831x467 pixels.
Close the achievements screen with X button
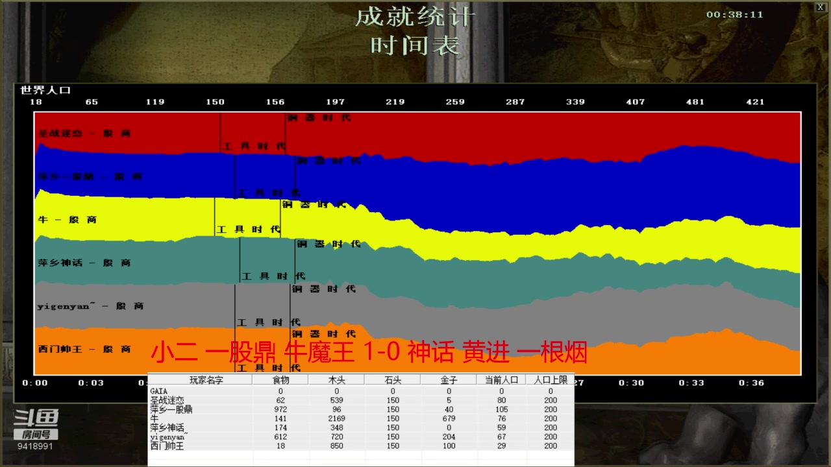tap(821, 7)
